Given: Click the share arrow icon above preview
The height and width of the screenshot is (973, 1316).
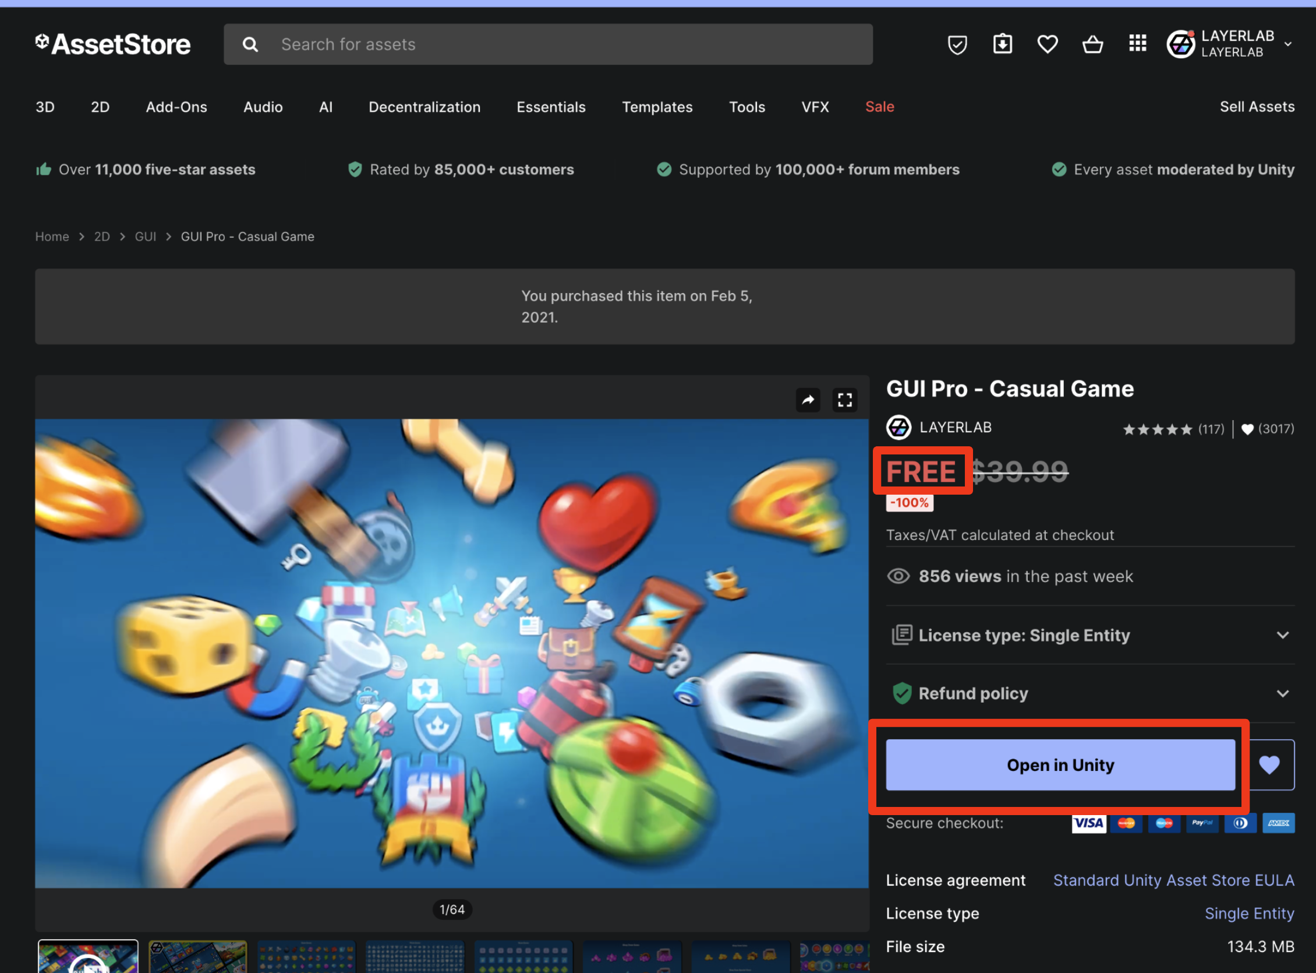Looking at the screenshot, I should 808,400.
